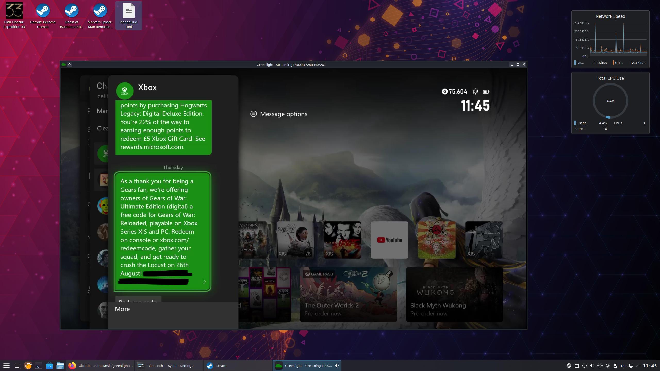Click the 'us' keyboard layout indicator

pyautogui.click(x=623, y=366)
